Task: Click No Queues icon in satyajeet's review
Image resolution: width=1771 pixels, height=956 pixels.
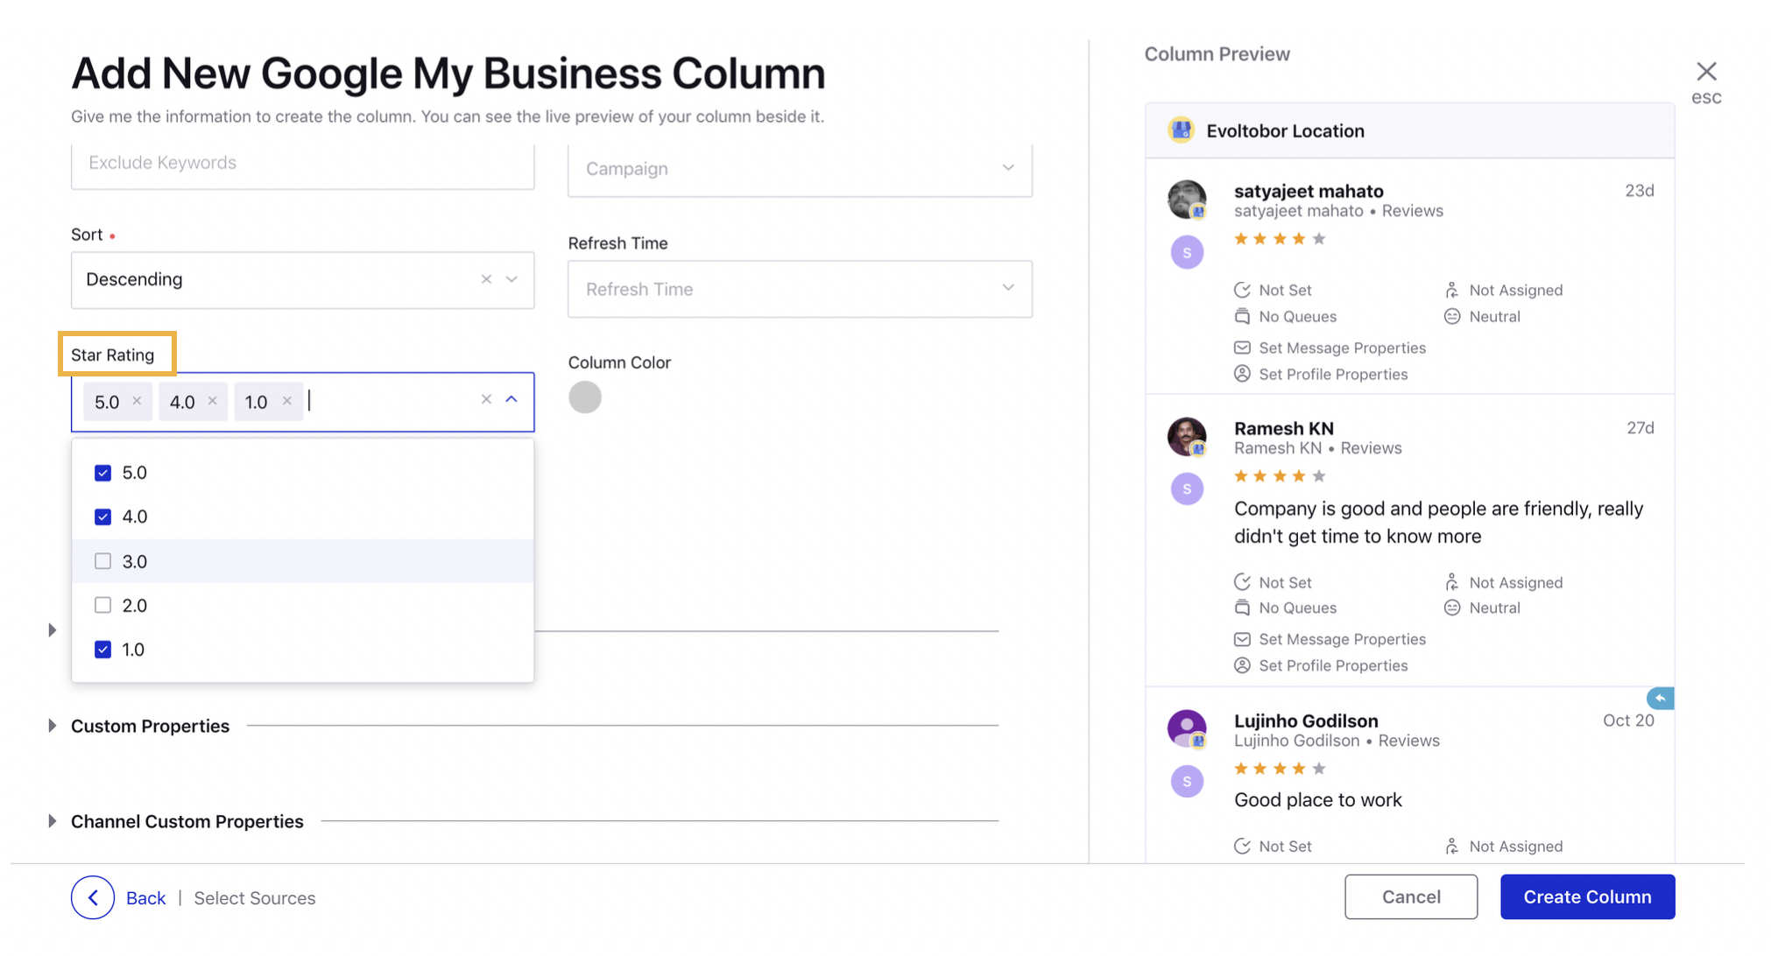Action: click(x=1242, y=316)
